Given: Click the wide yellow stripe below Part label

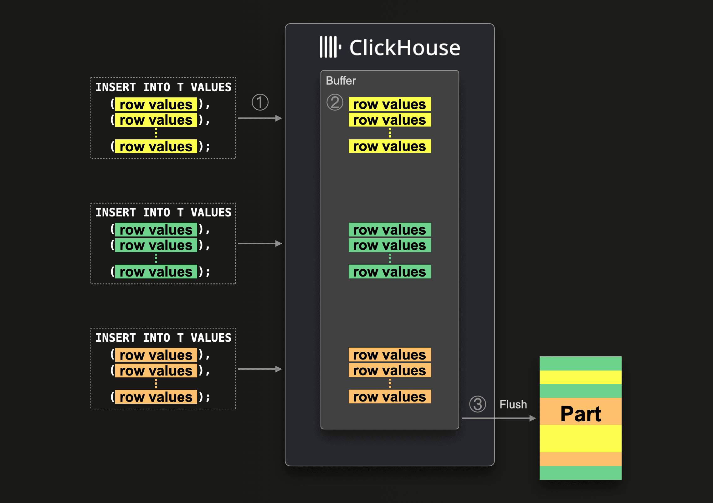Looking at the screenshot, I should [x=581, y=438].
